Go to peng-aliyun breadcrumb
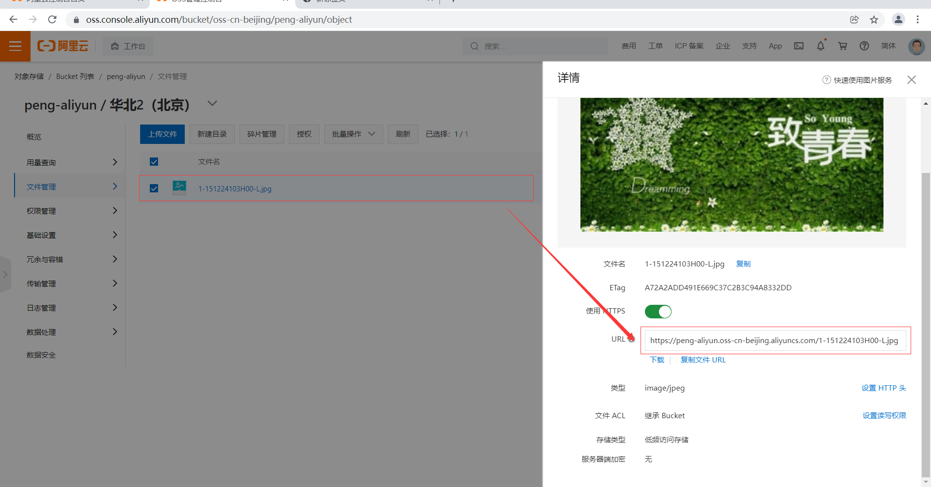The height and width of the screenshot is (487, 931). [x=126, y=77]
